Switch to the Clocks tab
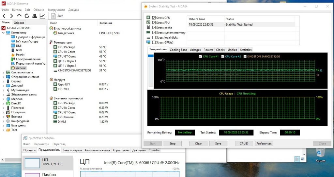 pos(220,50)
